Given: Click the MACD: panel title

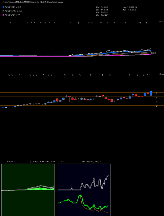Looking at the screenshot, I should coord(10,162).
